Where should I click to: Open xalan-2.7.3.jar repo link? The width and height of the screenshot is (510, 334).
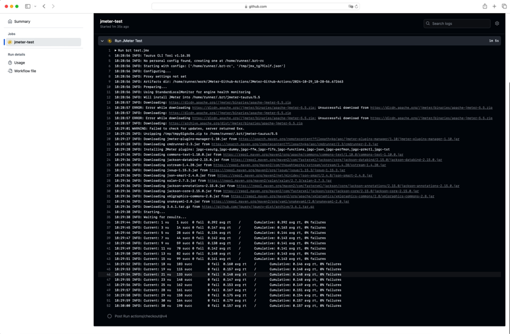pyautogui.click(x=270, y=181)
